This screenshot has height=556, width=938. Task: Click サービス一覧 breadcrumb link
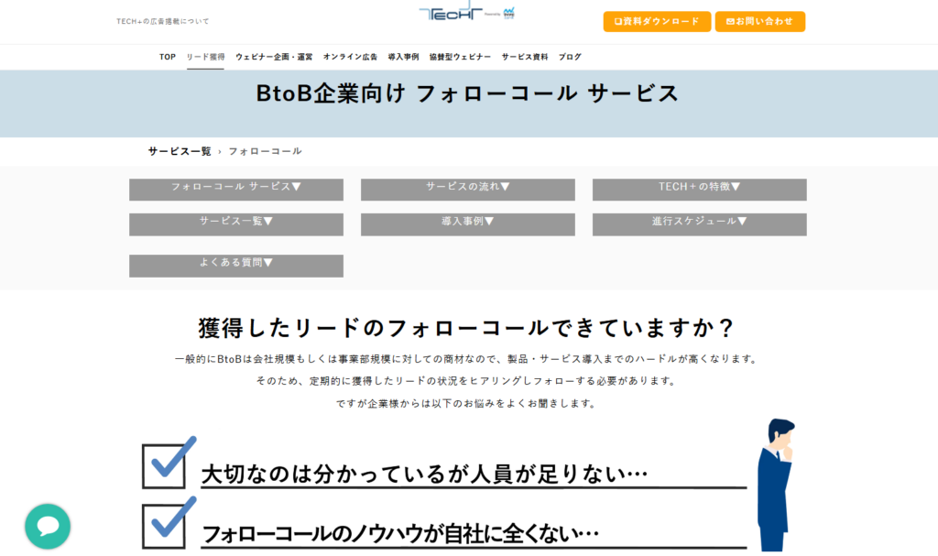[x=180, y=151]
